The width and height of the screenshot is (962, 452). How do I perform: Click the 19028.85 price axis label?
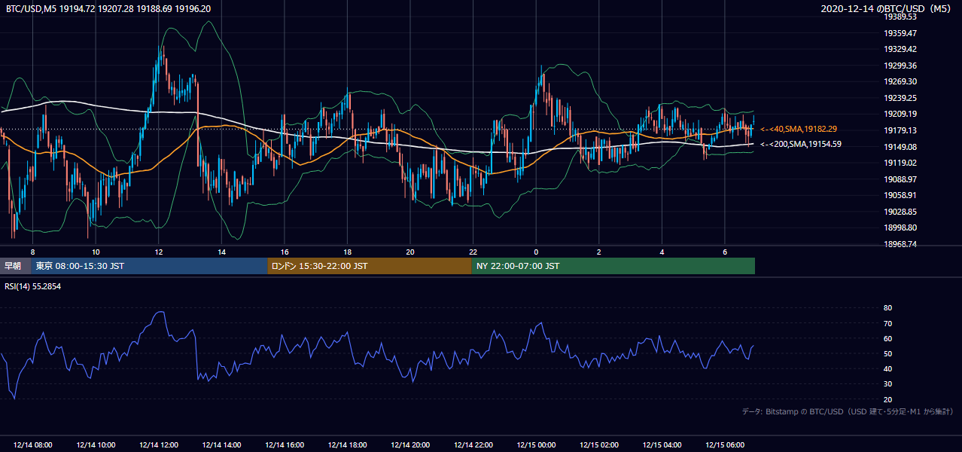pyautogui.click(x=900, y=212)
